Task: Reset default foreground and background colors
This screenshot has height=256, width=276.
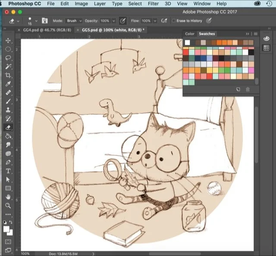Action: (x=5, y=222)
